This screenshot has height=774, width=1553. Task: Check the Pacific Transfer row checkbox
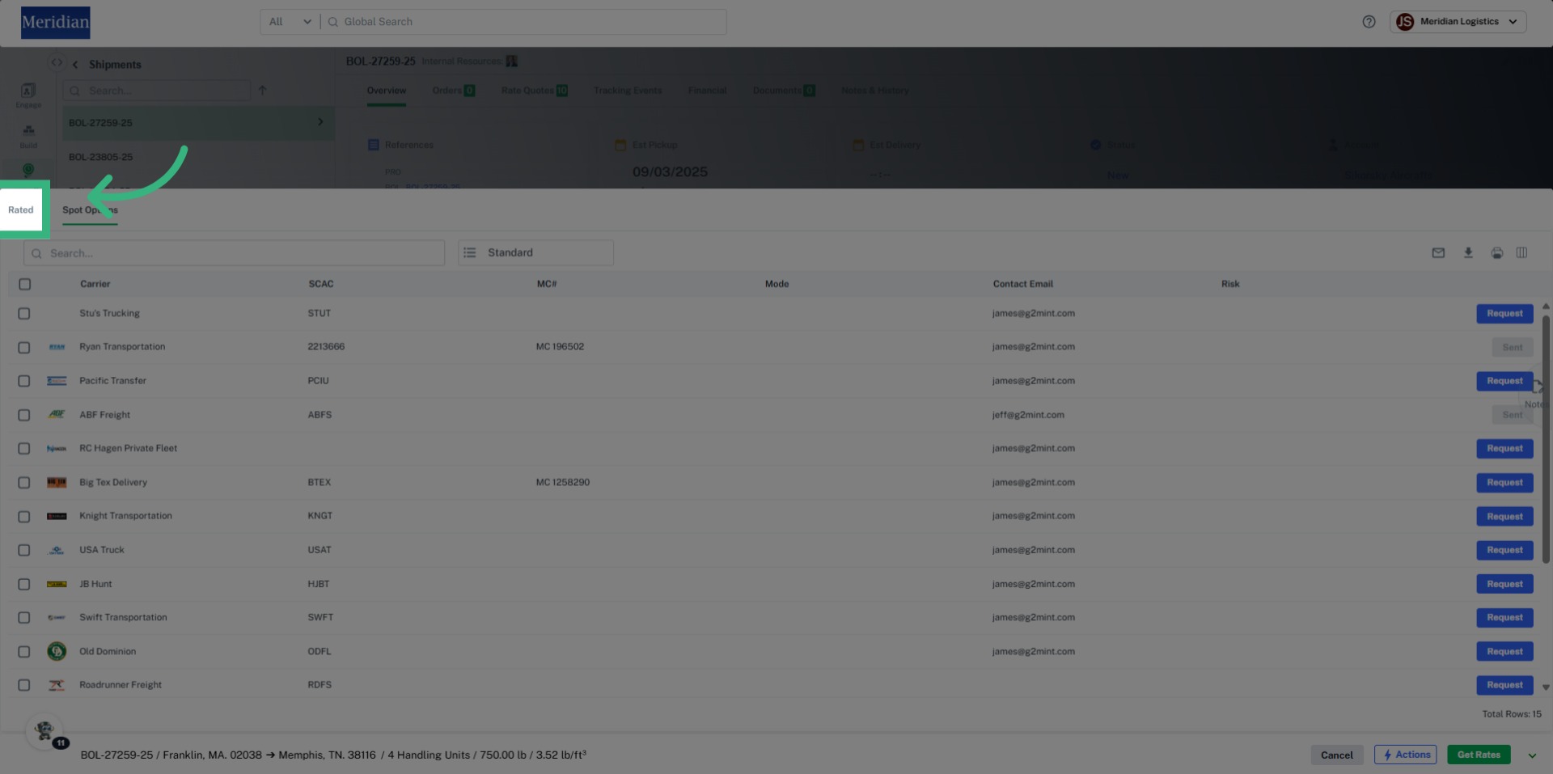24,381
